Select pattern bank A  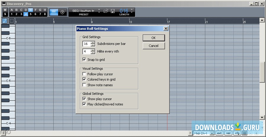pos(12,10)
